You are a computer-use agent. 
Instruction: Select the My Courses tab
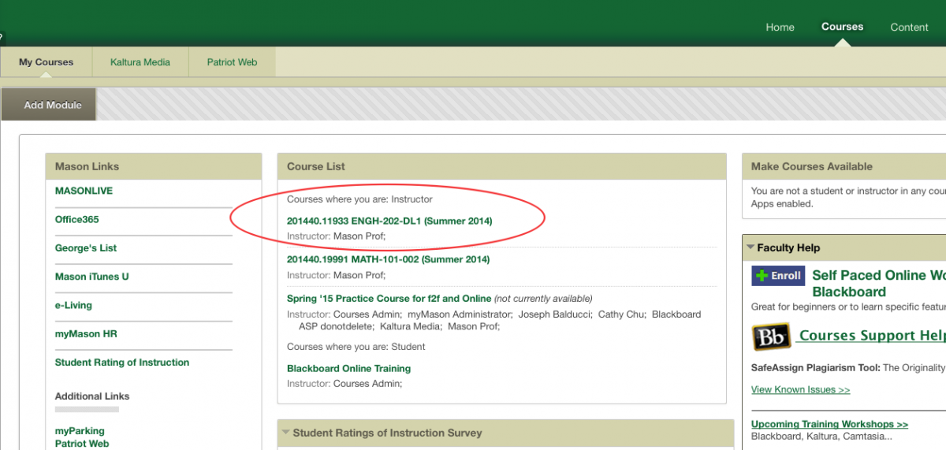(x=46, y=62)
